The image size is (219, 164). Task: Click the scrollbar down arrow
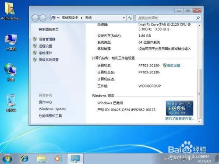pos(199,121)
